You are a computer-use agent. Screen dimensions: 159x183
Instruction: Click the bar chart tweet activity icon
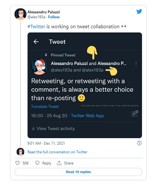pos(33,128)
